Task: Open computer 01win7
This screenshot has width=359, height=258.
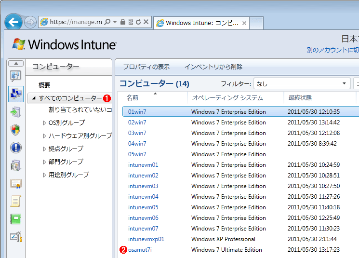Action: tap(137, 112)
